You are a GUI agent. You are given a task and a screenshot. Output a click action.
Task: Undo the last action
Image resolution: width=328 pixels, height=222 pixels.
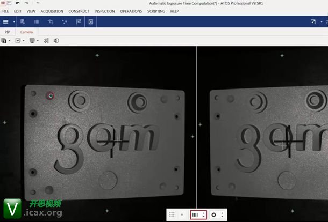coord(18,3)
